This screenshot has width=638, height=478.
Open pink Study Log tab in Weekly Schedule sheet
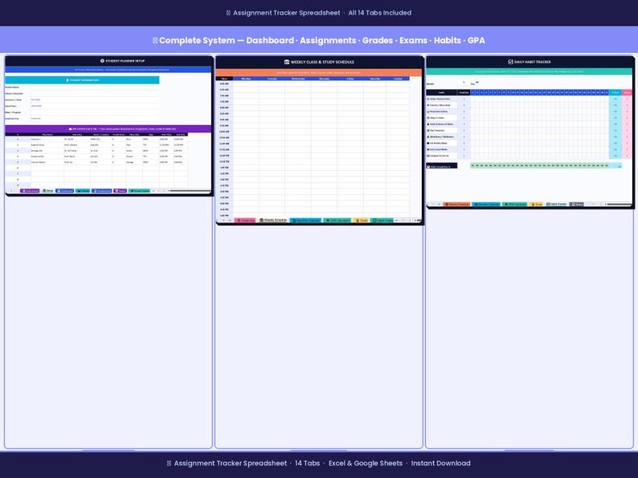pos(245,221)
